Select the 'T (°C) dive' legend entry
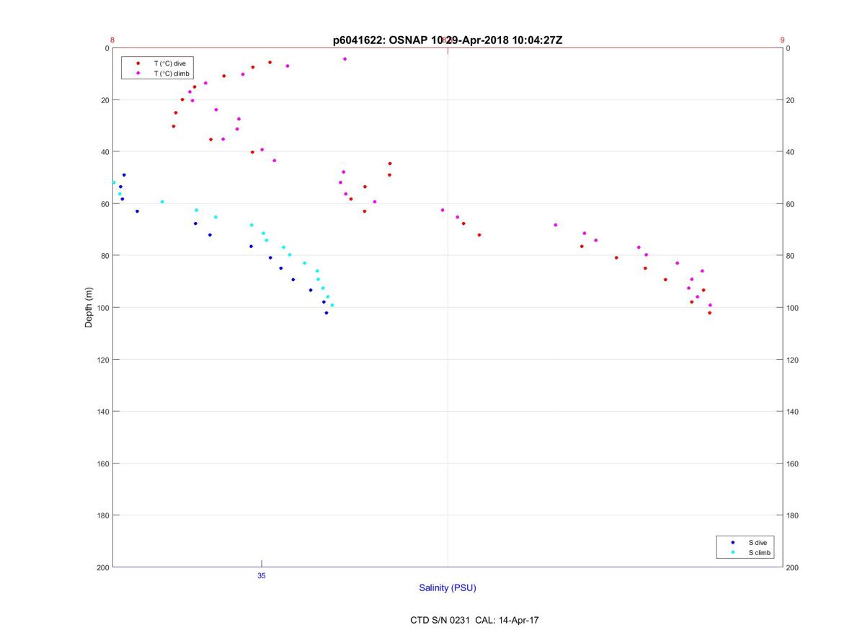The width and height of the screenshot is (865, 638). tap(169, 63)
